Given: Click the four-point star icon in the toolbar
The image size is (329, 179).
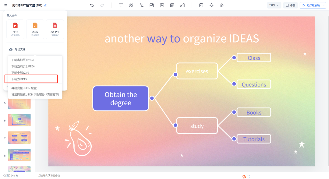Looking at the screenshot, I should (211, 5).
